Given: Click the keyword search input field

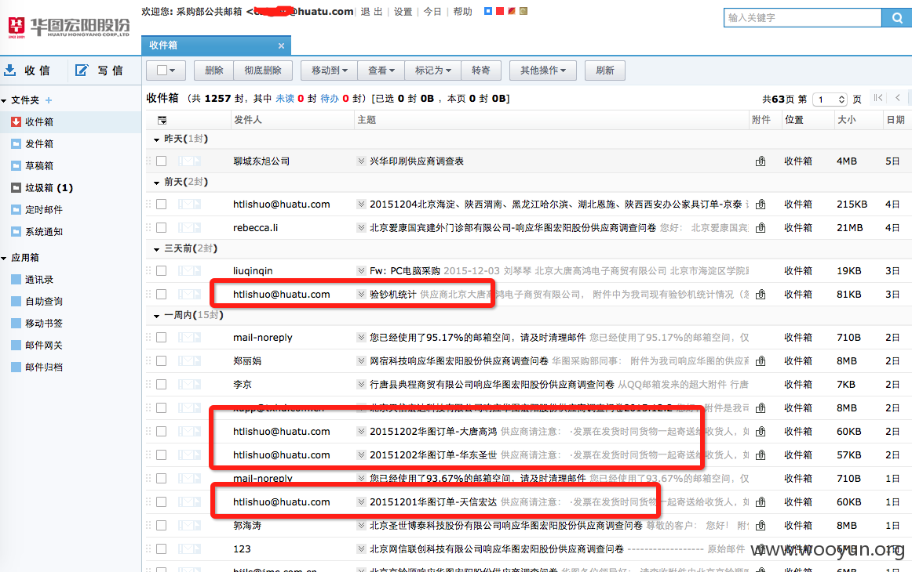Looking at the screenshot, I should point(803,18).
